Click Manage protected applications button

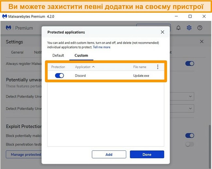pos(24,154)
